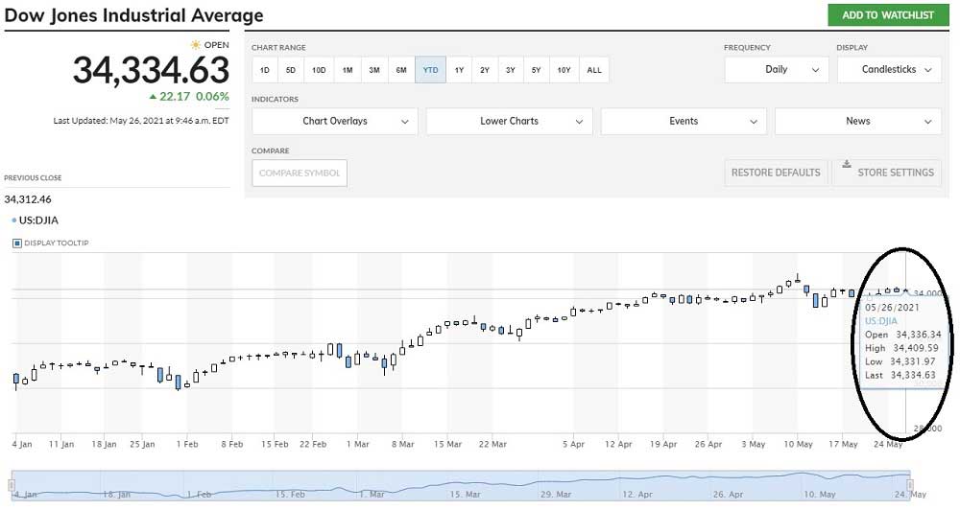This screenshot has height=510, width=960.
Task: Click the Store Settings button
Action: pos(887,174)
